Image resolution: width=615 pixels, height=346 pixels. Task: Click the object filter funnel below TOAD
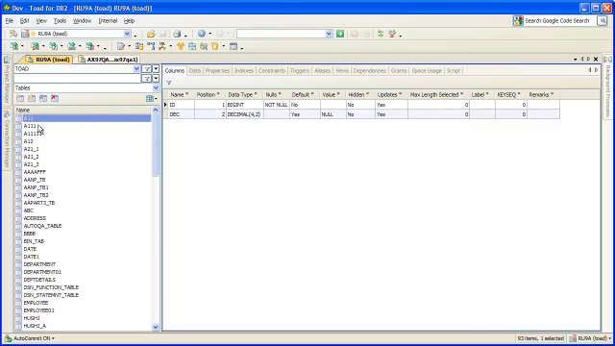click(147, 79)
